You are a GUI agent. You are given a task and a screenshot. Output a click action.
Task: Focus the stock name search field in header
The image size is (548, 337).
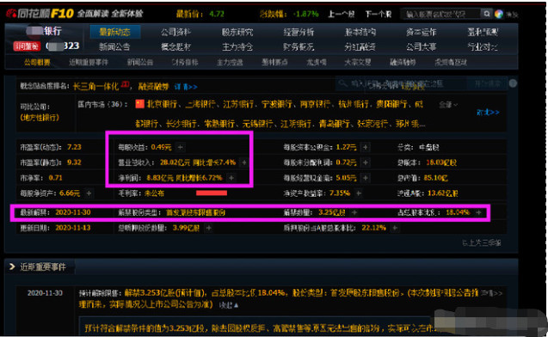pos(441,14)
